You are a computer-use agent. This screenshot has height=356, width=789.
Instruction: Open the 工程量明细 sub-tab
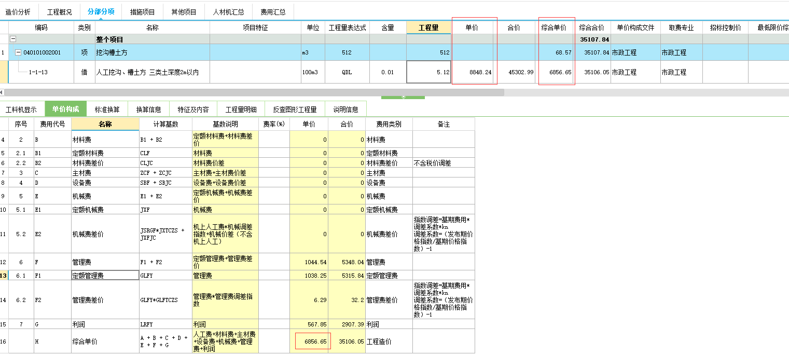(x=241, y=109)
